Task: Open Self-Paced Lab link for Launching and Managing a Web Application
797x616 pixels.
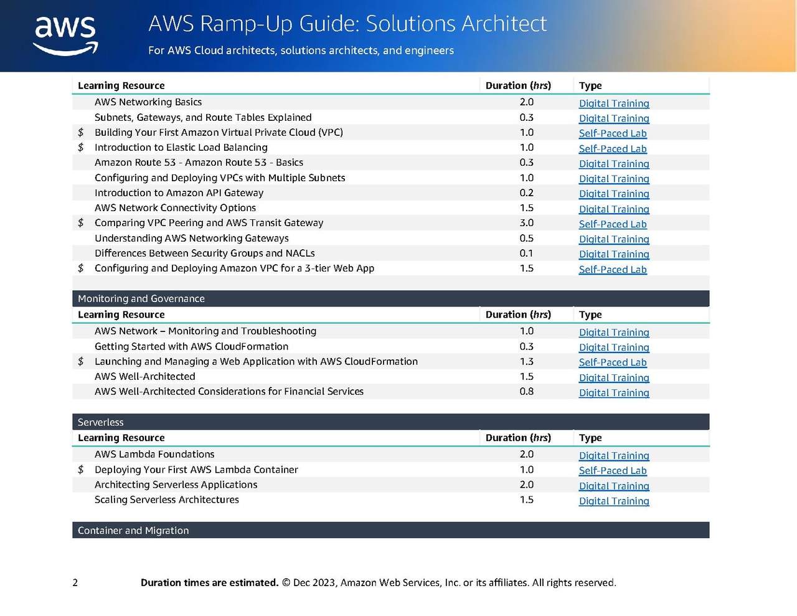Action: coord(613,362)
